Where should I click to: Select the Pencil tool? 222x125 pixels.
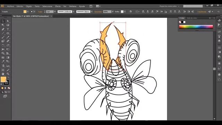[x=8, y=37]
